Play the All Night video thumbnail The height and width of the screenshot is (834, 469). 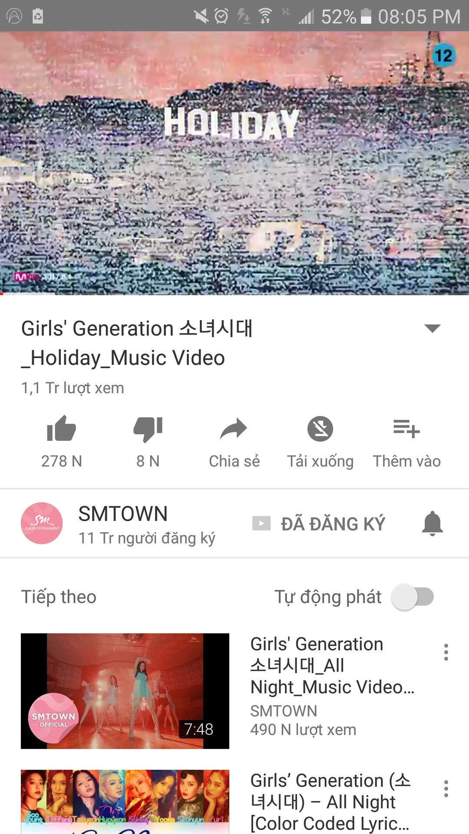[125, 691]
